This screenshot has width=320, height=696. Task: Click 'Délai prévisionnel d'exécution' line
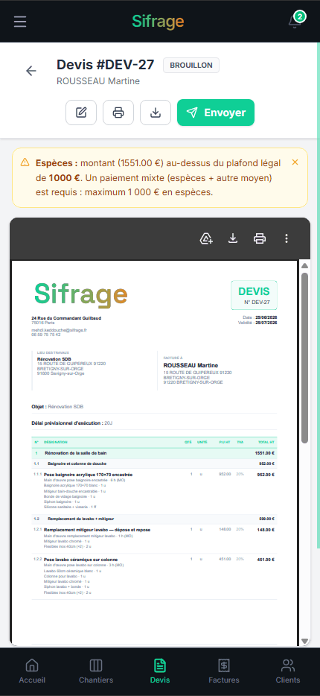coord(72,423)
